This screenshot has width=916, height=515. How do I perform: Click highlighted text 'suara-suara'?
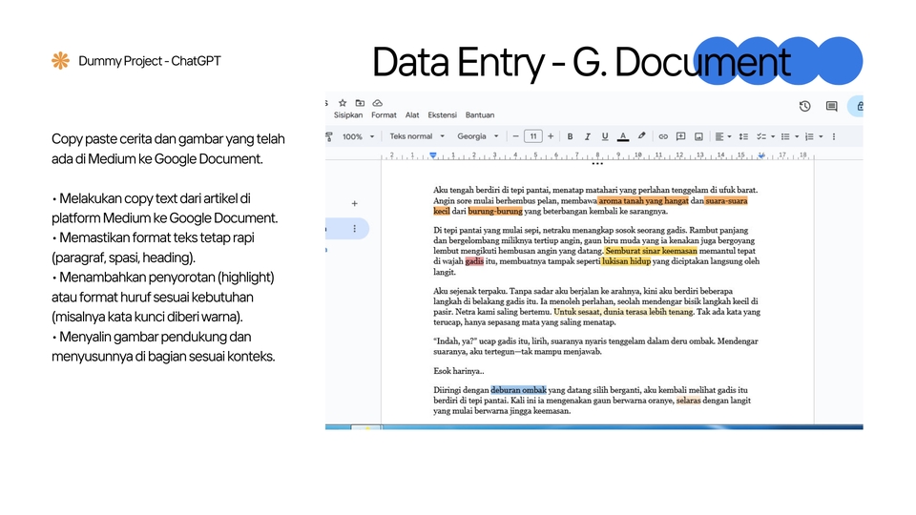click(x=726, y=200)
